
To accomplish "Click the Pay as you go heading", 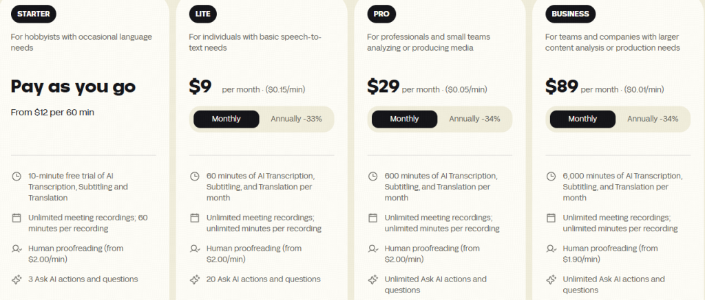I will [x=73, y=86].
